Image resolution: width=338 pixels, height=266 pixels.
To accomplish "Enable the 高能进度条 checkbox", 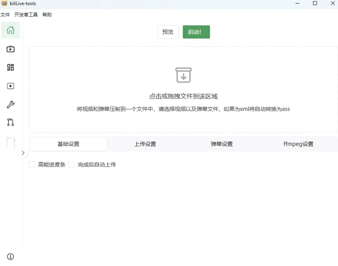I will coord(32,164).
